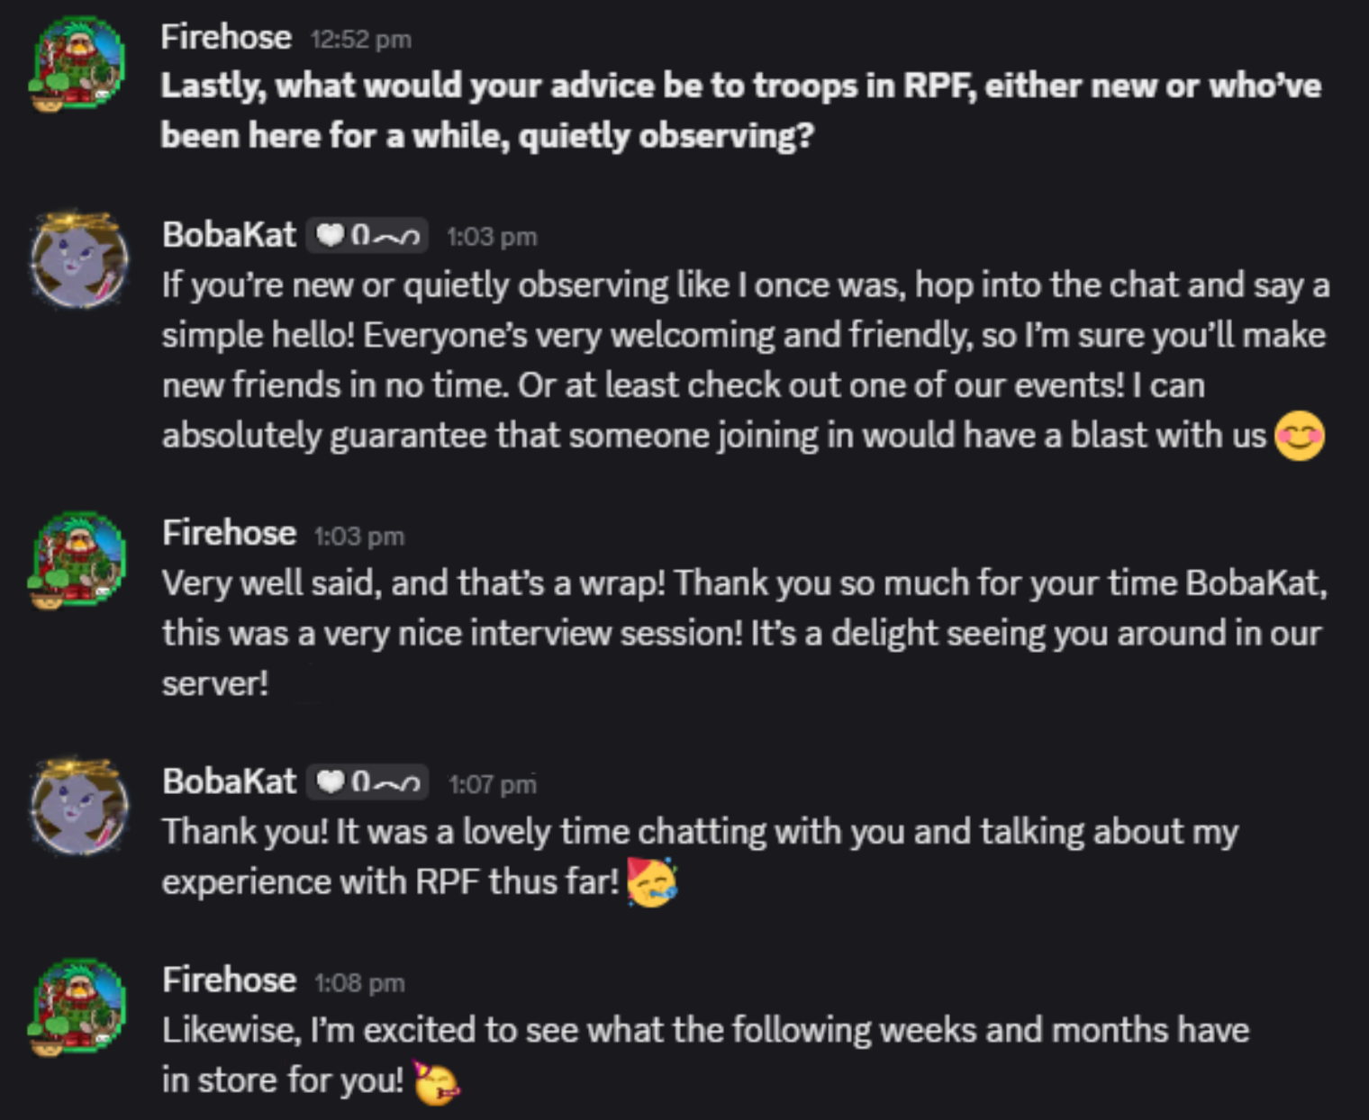Screen dimensions: 1369x1120
Task: Click BobaKat's username on the 1:07 pm message
Action: coord(229,781)
